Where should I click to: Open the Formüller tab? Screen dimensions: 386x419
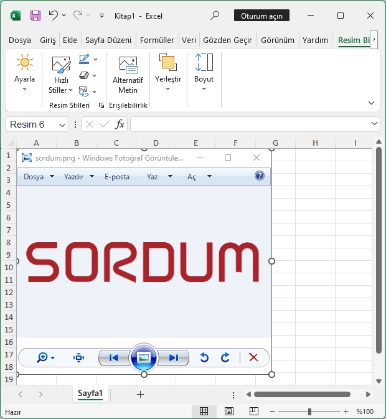pyautogui.click(x=157, y=40)
